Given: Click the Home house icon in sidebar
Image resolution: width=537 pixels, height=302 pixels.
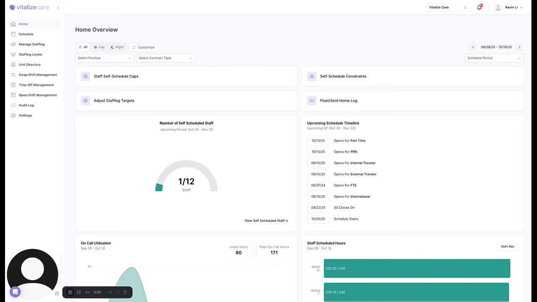Looking at the screenshot, I should pyautogui.click(x=13, y=24).
